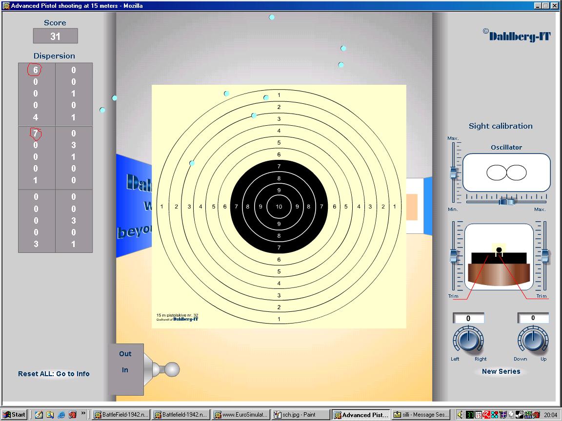Click the left Trim slider handle

[453, 256]
